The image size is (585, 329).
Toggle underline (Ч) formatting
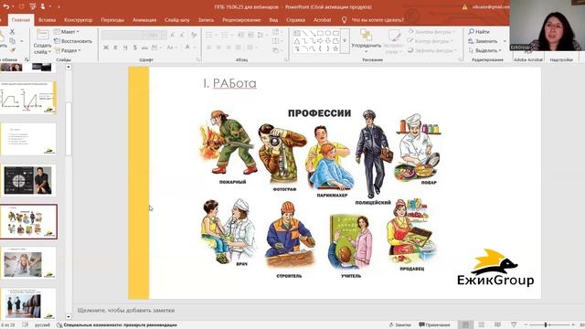coord(125,48)
